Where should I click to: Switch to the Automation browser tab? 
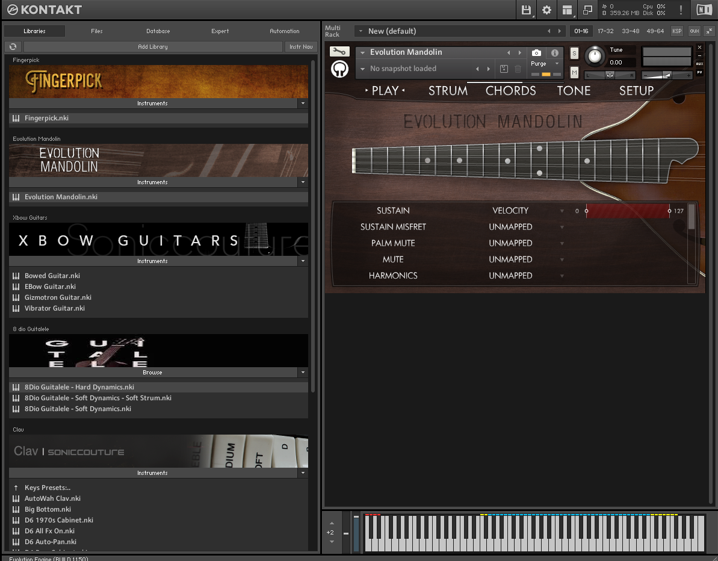pos(284,31)
